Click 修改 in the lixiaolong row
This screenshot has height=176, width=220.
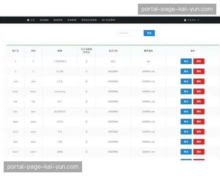tap(186, 92)
